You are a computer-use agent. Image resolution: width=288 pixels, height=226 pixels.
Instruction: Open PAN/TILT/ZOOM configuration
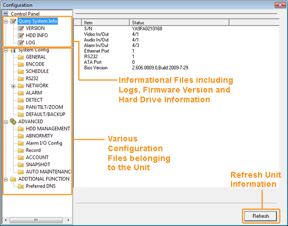(44, 107)
